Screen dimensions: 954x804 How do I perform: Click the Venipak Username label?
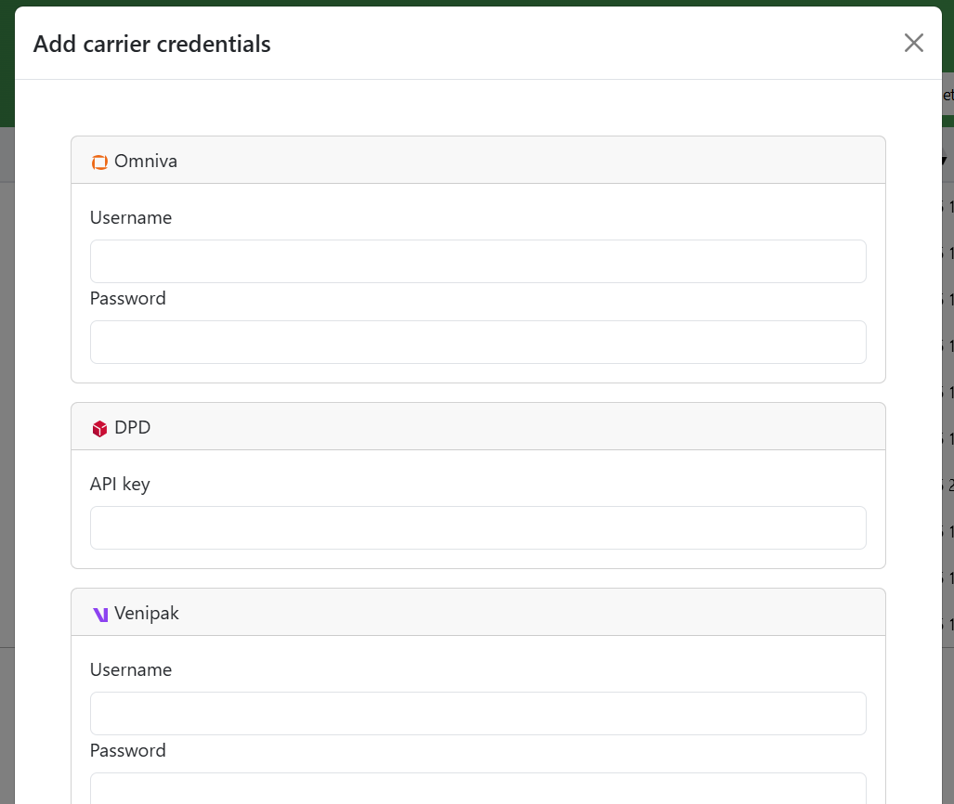(x=131, y=670)
